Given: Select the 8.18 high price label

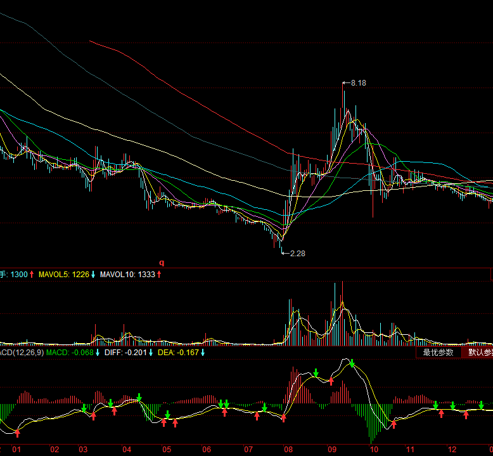Looking at the screenshot, I should [x=358, y=82].
